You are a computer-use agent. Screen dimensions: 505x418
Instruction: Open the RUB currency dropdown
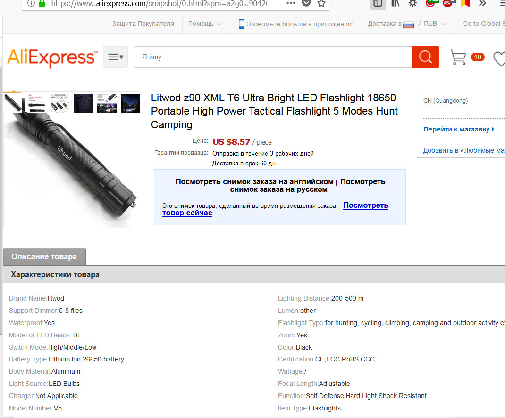435,24
